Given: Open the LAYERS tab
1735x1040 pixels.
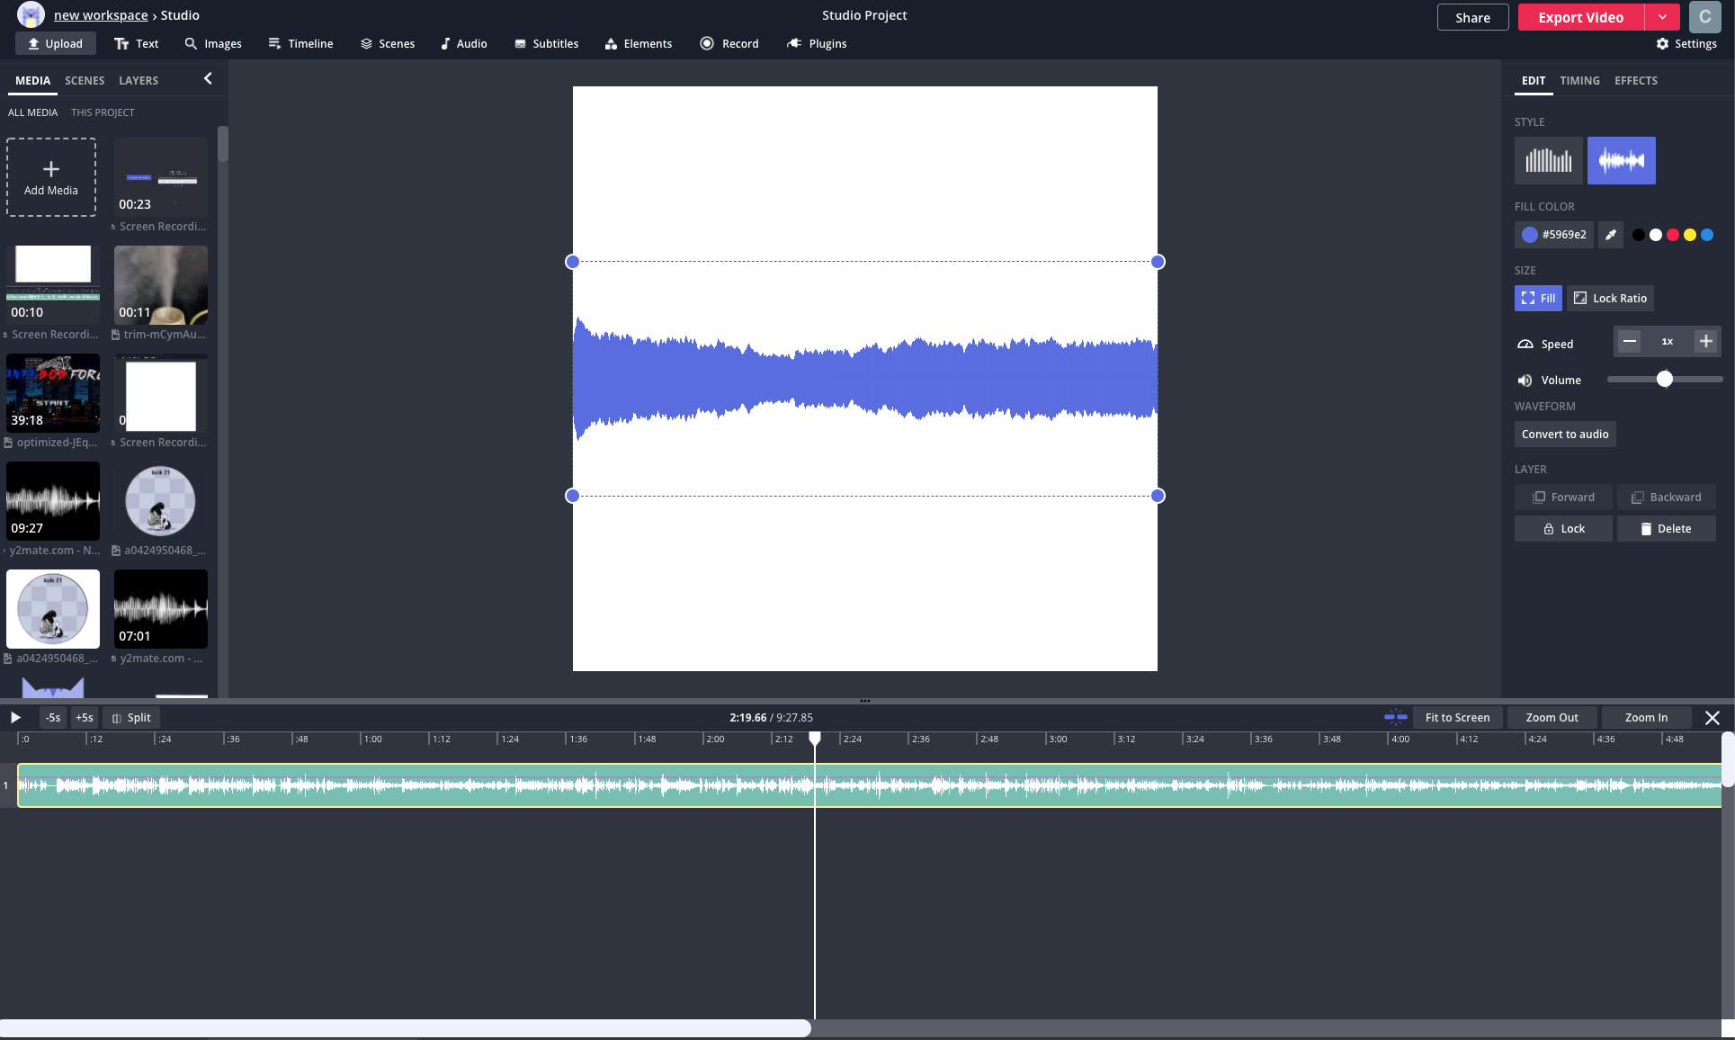Looking at the screenshot, I should 139,80.
